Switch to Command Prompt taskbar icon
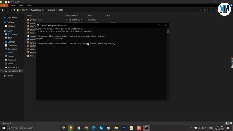 point(146,128)
